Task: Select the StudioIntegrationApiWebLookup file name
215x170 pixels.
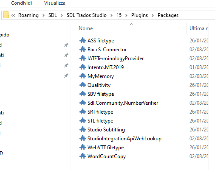Action: (124, 139)
